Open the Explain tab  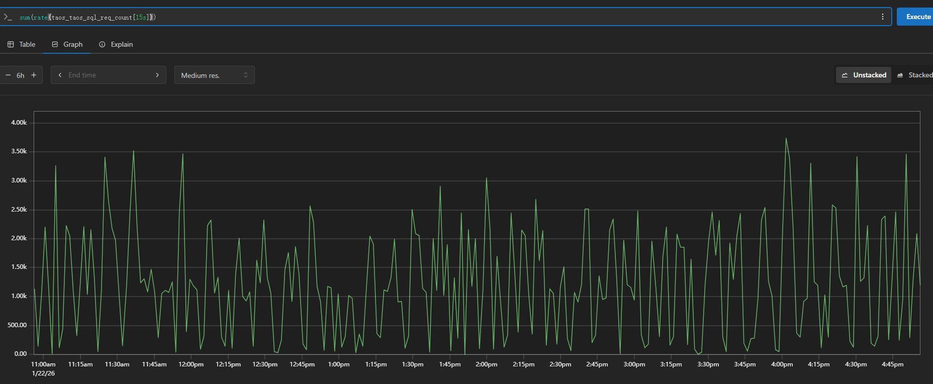click(122, 44)
